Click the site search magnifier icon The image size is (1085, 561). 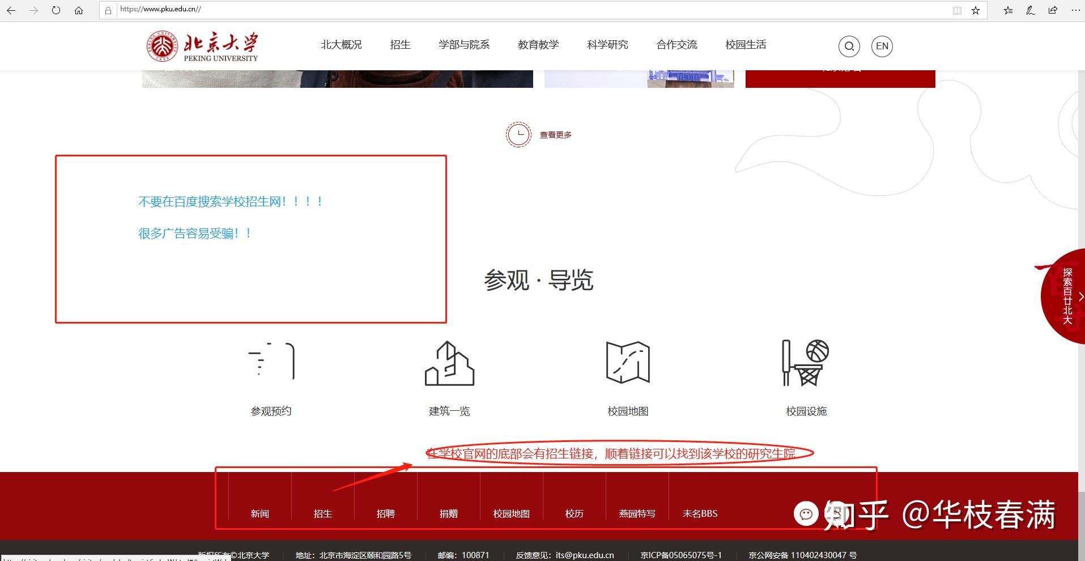[x=849, y=46]
